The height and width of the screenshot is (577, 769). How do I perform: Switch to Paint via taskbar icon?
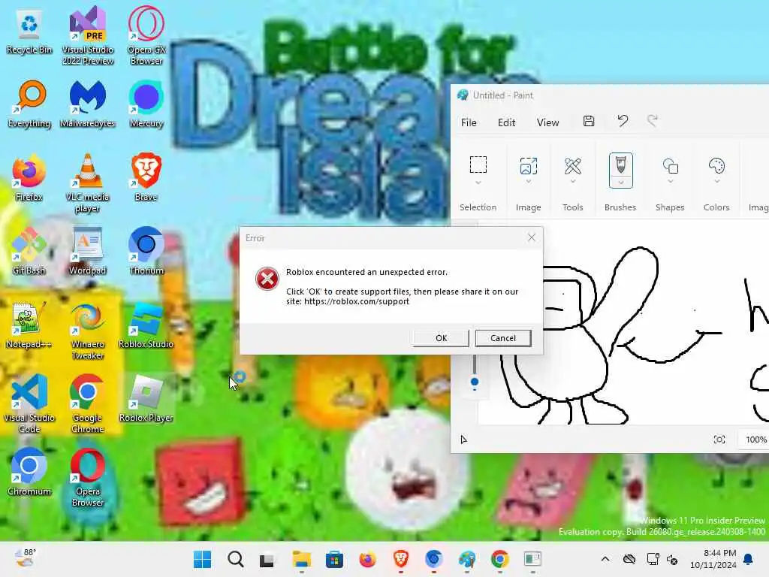pos(467,560)
